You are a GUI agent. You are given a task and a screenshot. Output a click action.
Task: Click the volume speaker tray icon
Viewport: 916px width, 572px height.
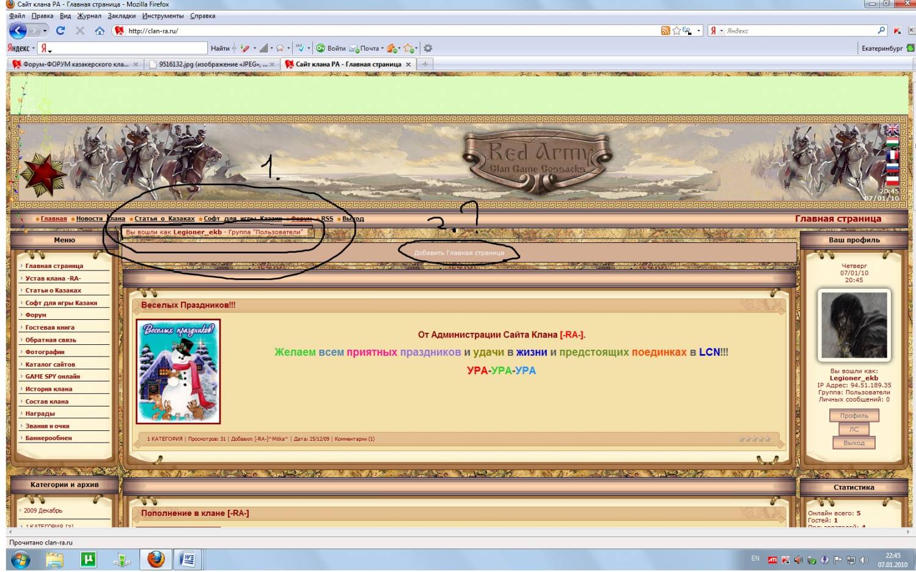pyautogui.click(x=863, y=560)
